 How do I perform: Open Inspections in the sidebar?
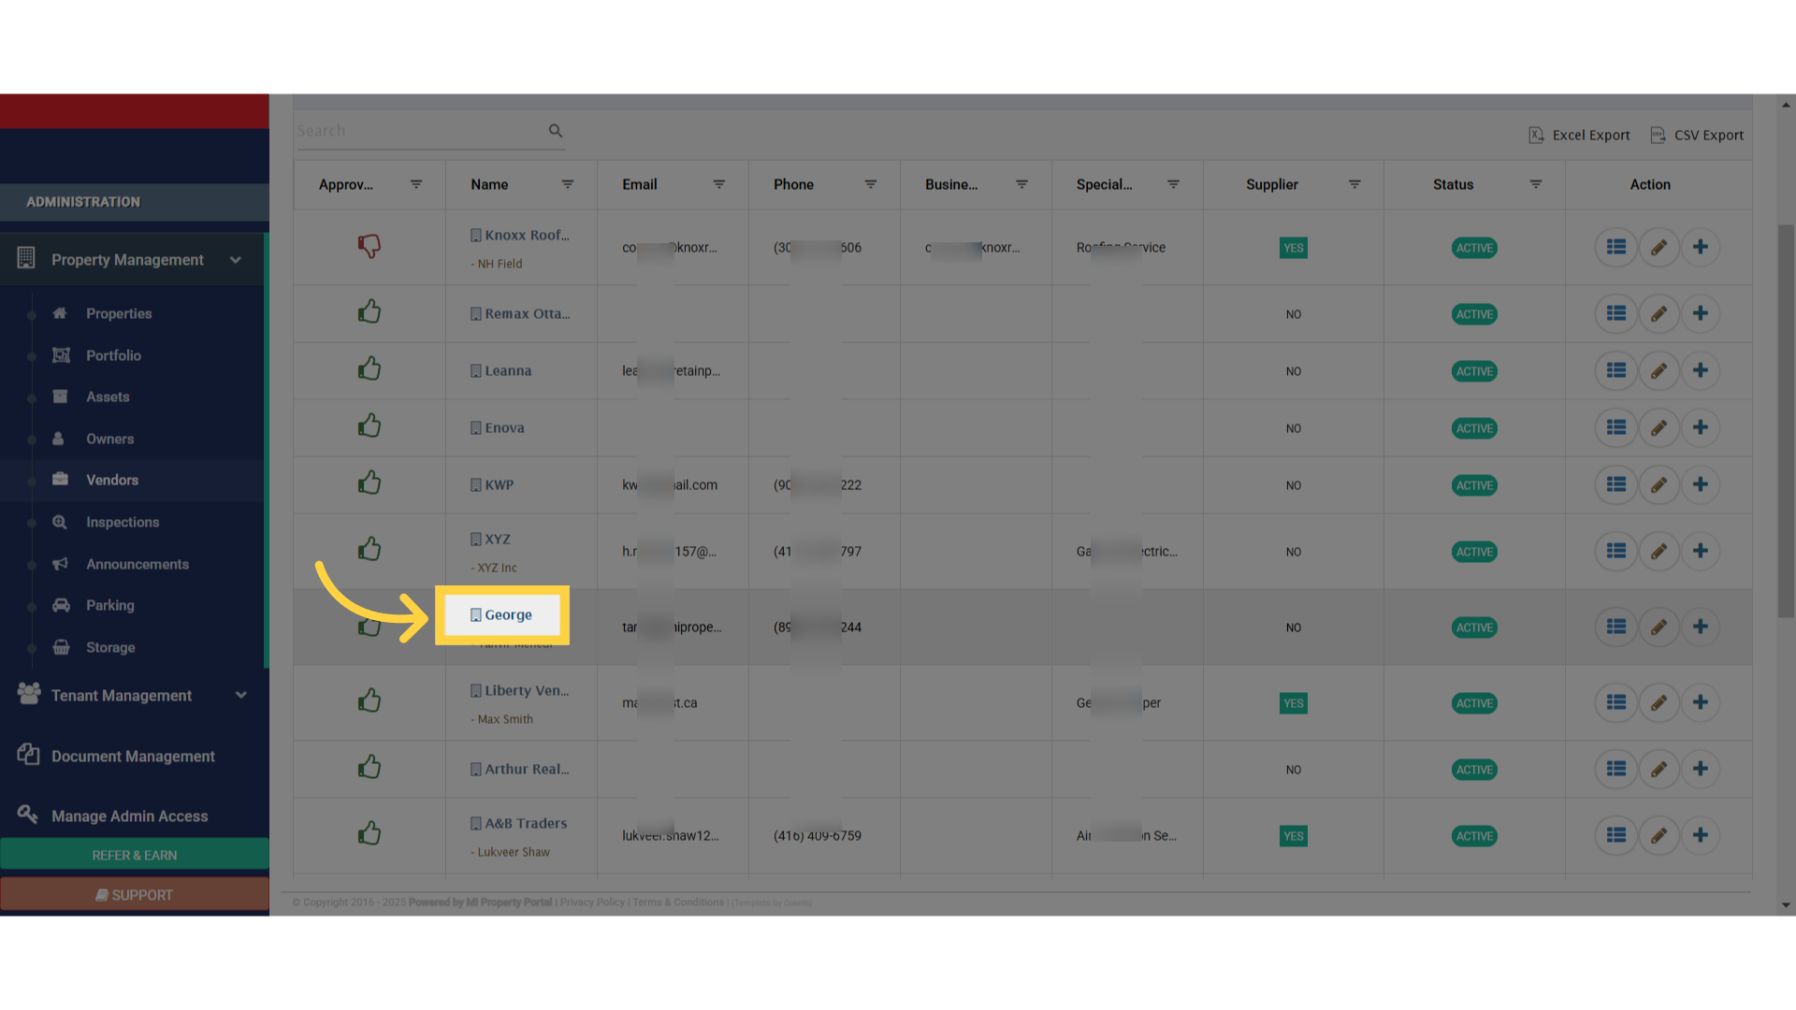[x=123, y=522]
